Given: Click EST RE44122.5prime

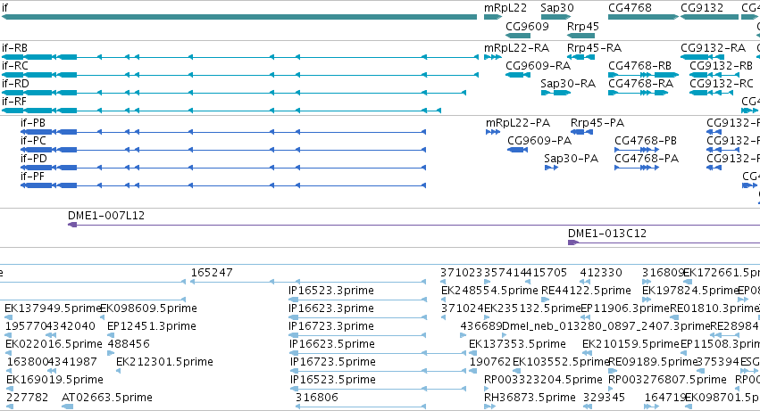Looking at the screenshot, I should tap(547, 300).
